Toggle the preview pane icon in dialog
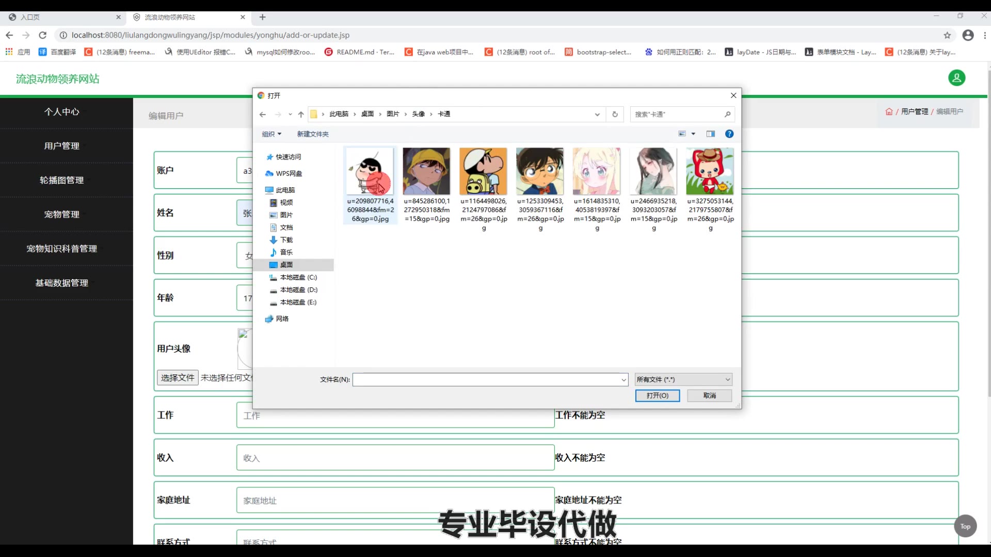Image resolution: width=991 pixels, height=557 pixels. (711, 134)
